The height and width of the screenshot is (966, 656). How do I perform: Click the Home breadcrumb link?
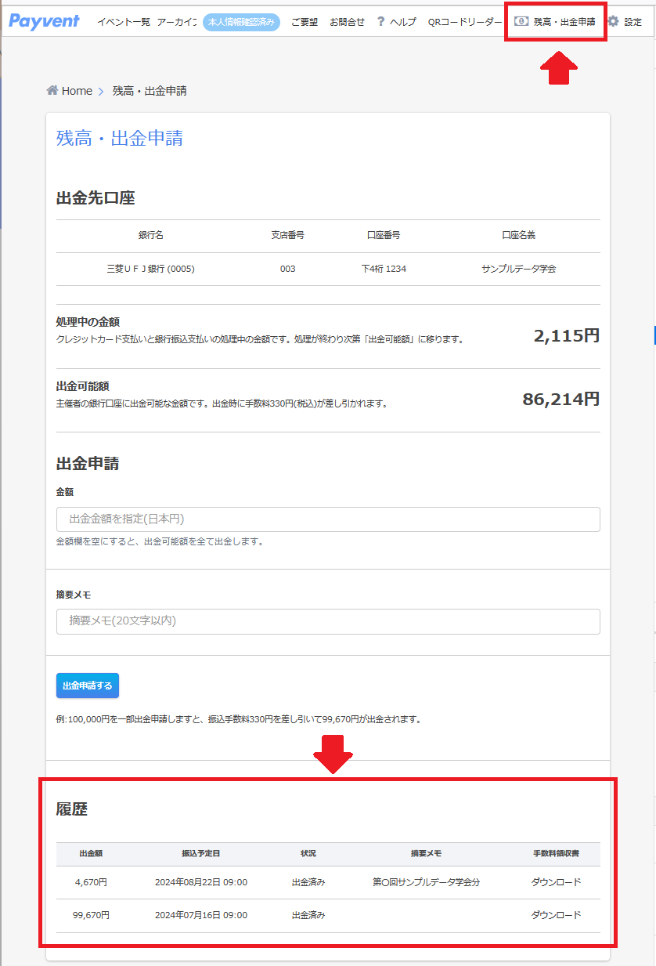[77, 91]
